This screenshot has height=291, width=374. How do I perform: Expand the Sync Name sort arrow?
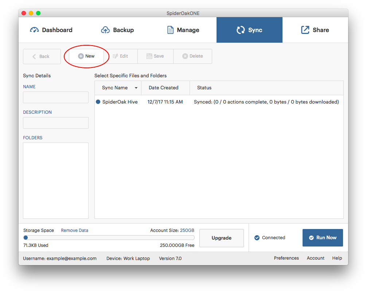(136, 88)
